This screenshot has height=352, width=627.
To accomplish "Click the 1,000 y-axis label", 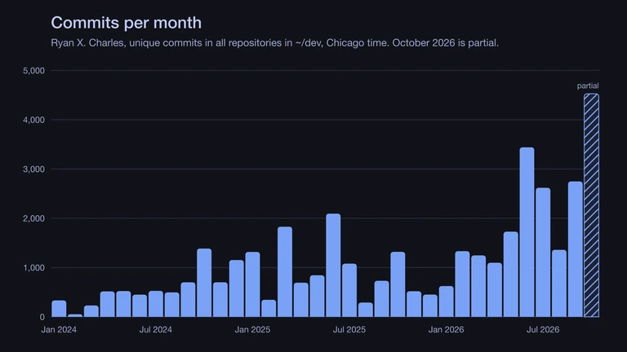I will click(33, 268).
